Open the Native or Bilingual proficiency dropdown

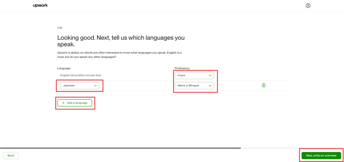194,86
